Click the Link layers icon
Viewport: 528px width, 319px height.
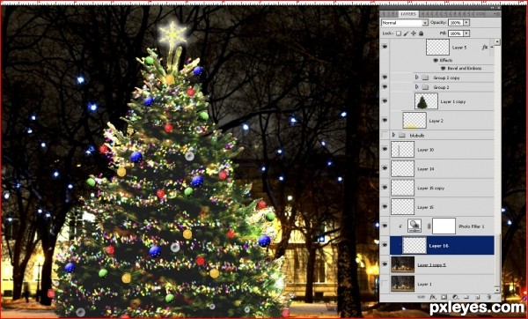point(421,298)
